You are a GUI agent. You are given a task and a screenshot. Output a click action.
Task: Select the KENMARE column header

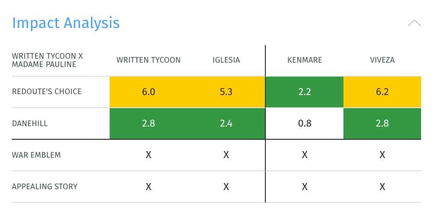point(305,60)
